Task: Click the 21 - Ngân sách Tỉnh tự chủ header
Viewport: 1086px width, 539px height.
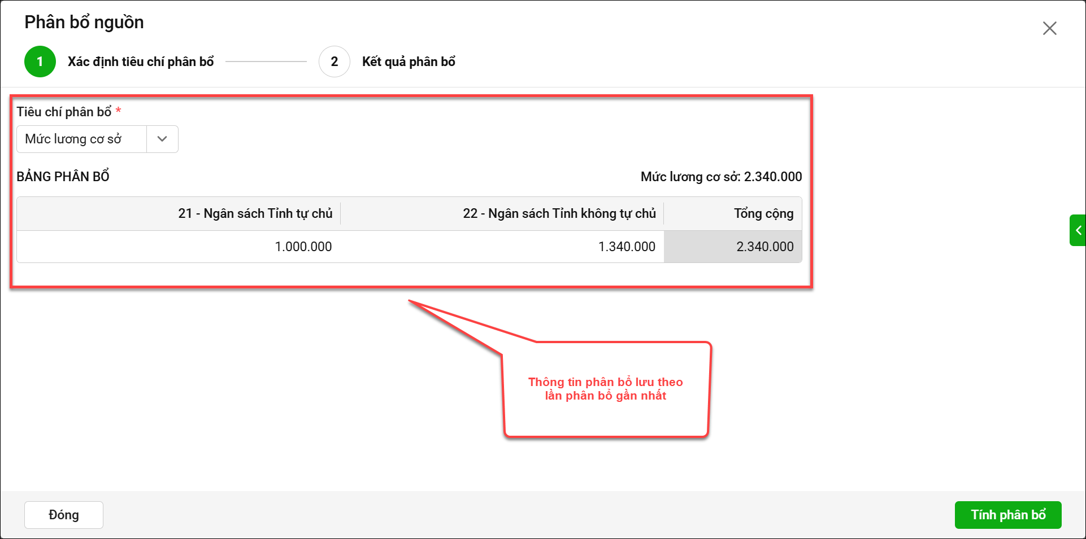Action: [x=255, y=213]
